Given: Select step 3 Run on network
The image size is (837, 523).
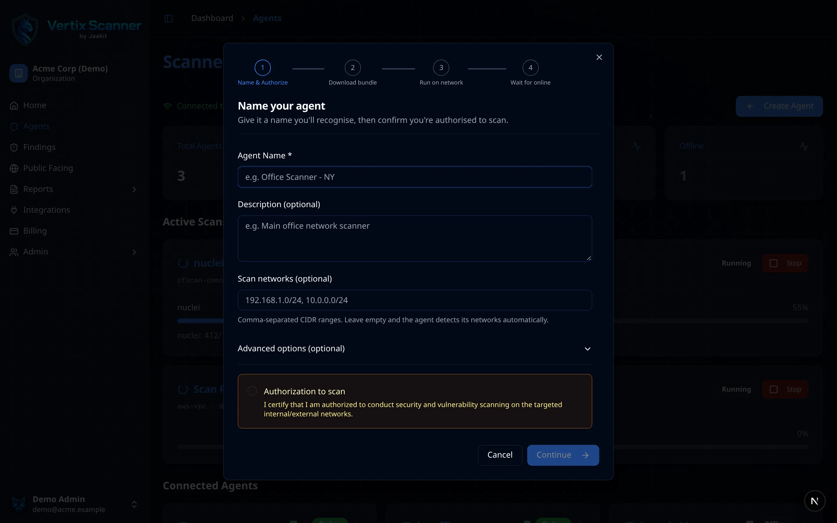Looking at the screenshot, I should coord(441,73).
